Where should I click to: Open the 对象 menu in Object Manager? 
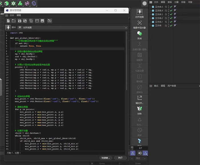click(177, 2)
